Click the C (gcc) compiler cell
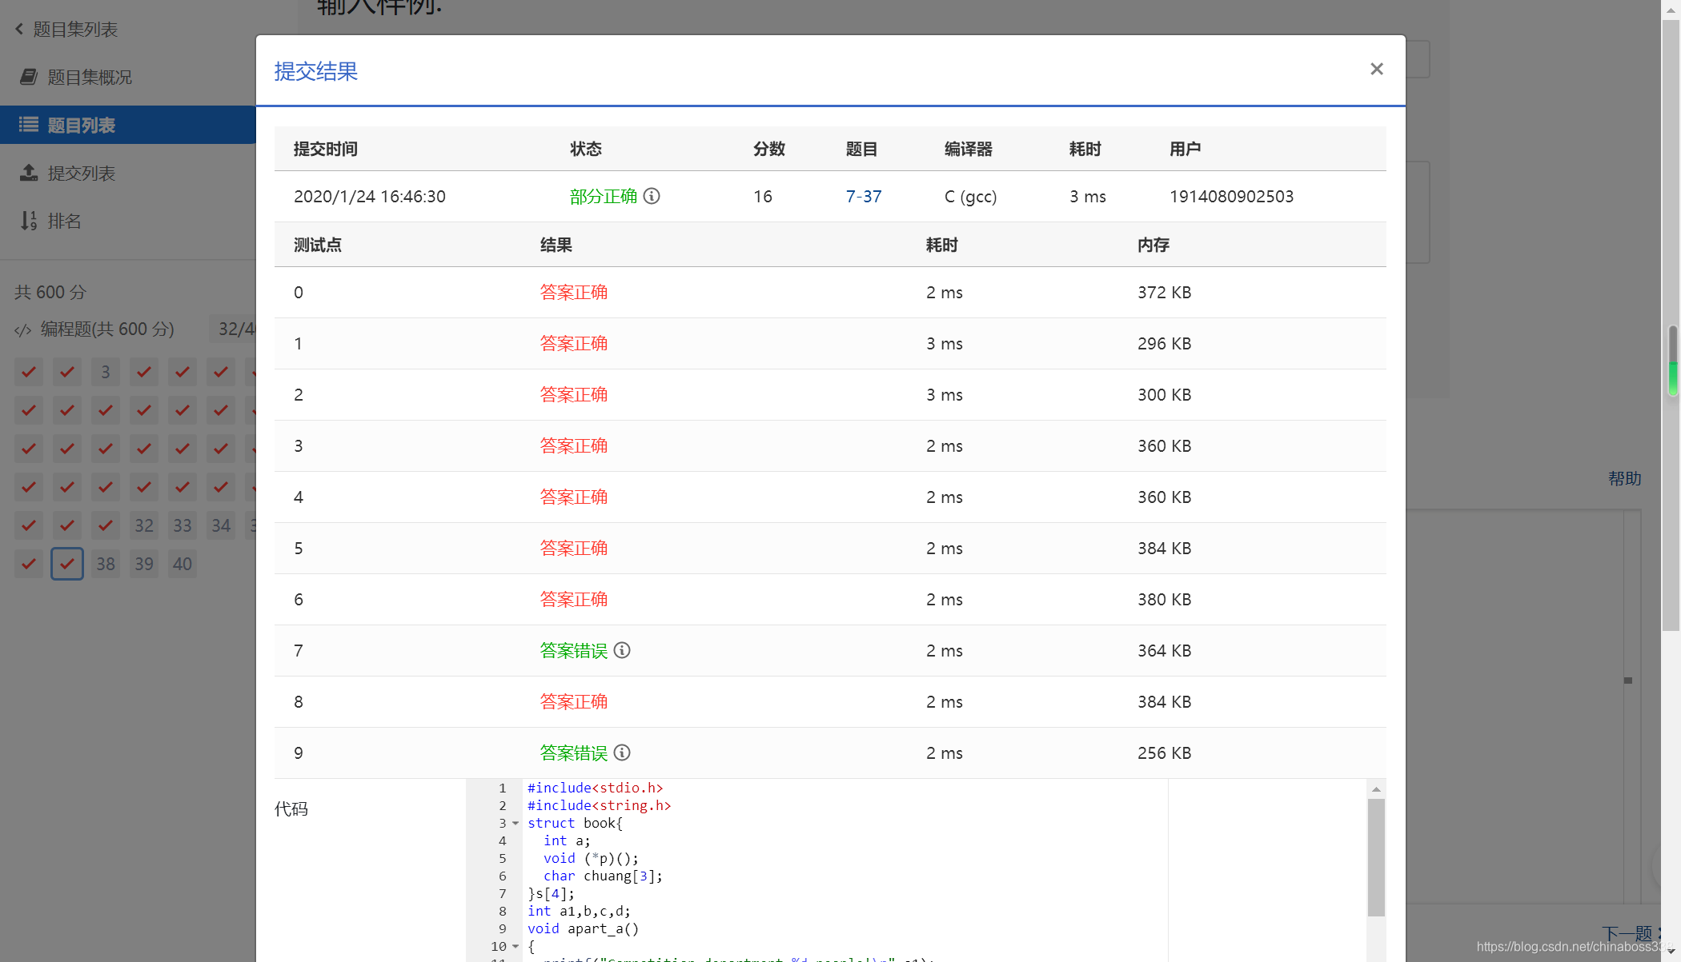Viewport: 1681px width, 962px height. tap(970, 196)
